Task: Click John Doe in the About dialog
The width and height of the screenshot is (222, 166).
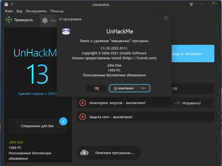Action: point(114,65)
